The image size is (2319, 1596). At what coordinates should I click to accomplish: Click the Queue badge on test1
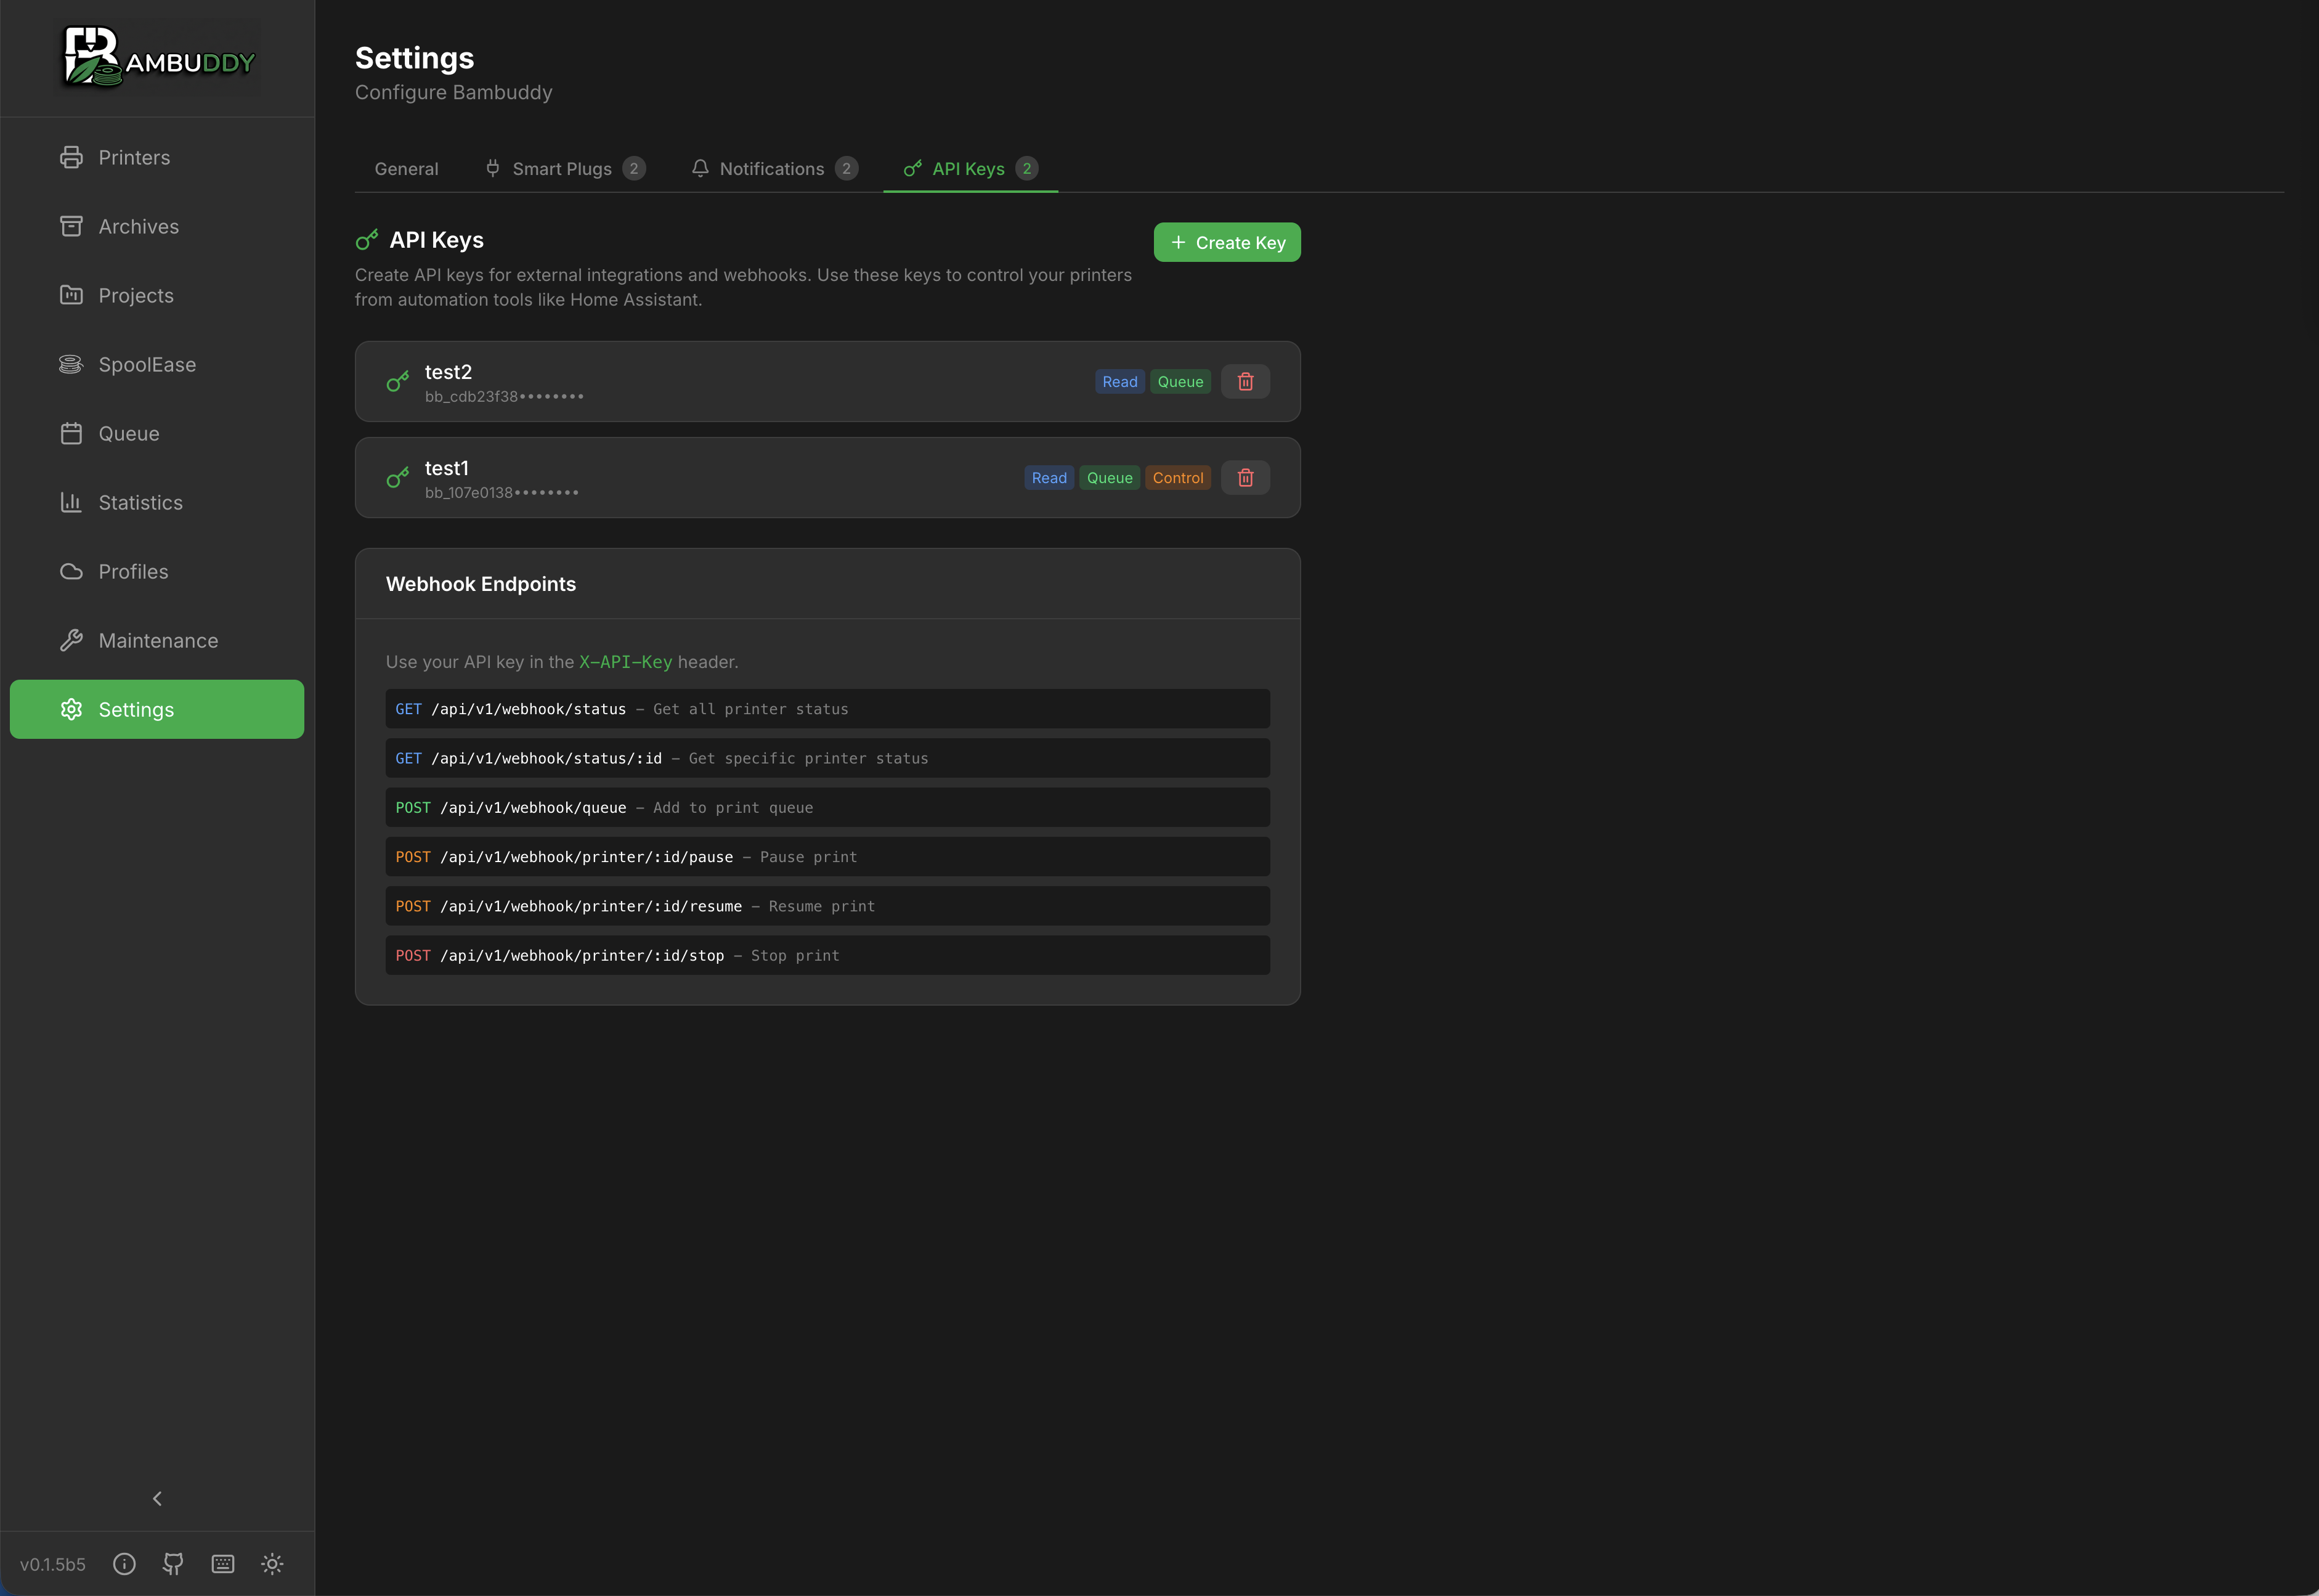[x=1110, y=477]
